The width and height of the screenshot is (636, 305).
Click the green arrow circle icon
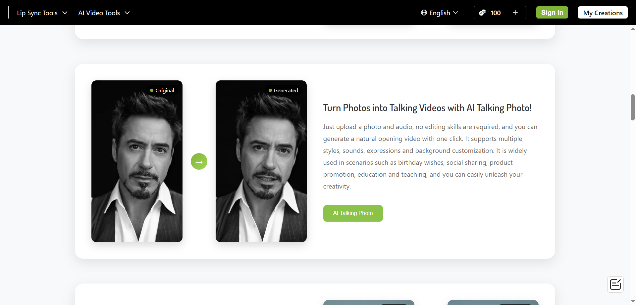point(199,161)
